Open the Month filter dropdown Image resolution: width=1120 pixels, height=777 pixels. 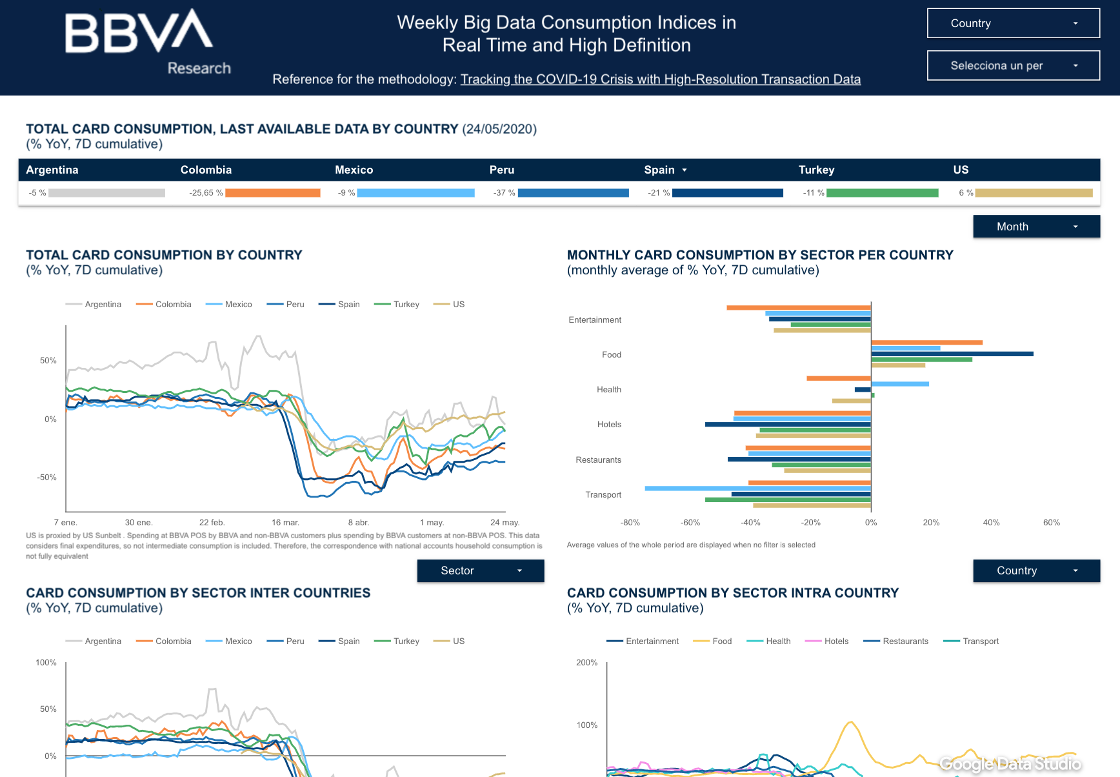point(1036,227)
